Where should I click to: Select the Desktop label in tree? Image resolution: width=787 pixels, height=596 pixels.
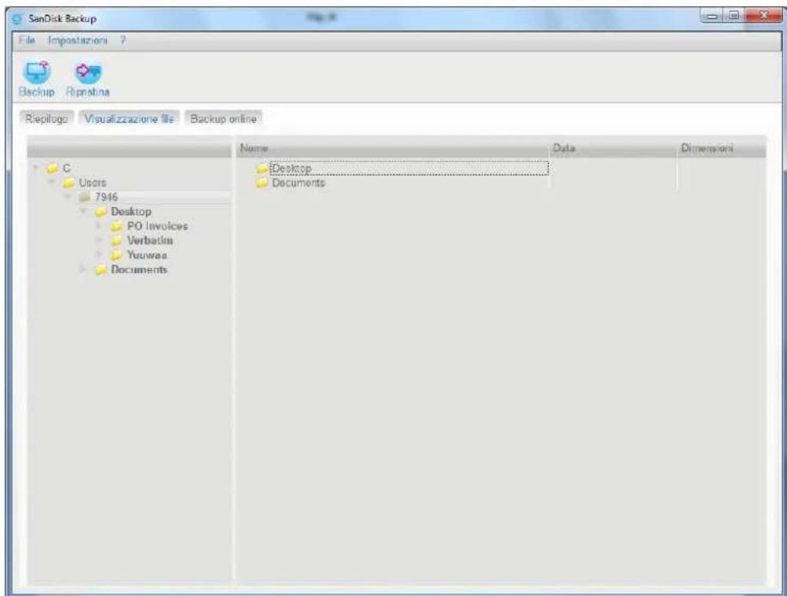point(131,211)
